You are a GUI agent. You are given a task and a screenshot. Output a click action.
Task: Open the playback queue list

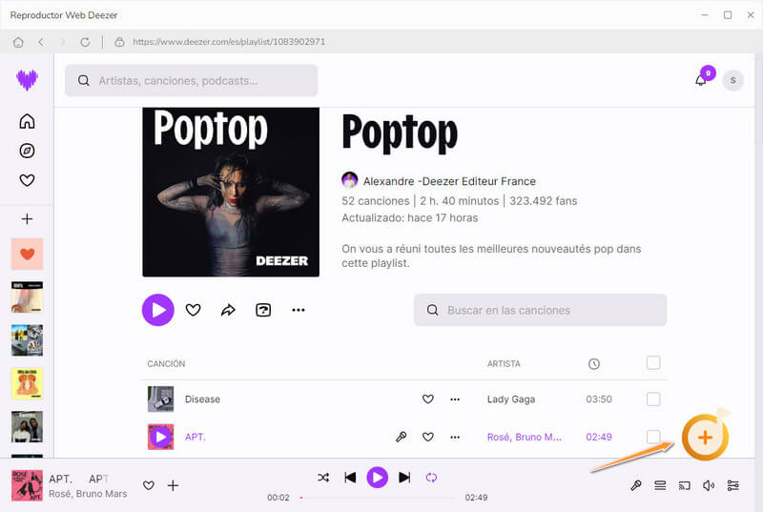click(x=660, y=485)
